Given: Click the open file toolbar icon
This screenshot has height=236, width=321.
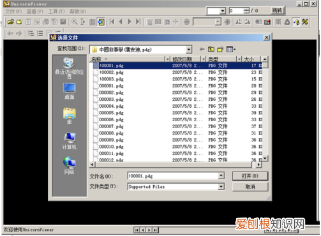Looking at the screenshot, I should click(x=11, y=22).
